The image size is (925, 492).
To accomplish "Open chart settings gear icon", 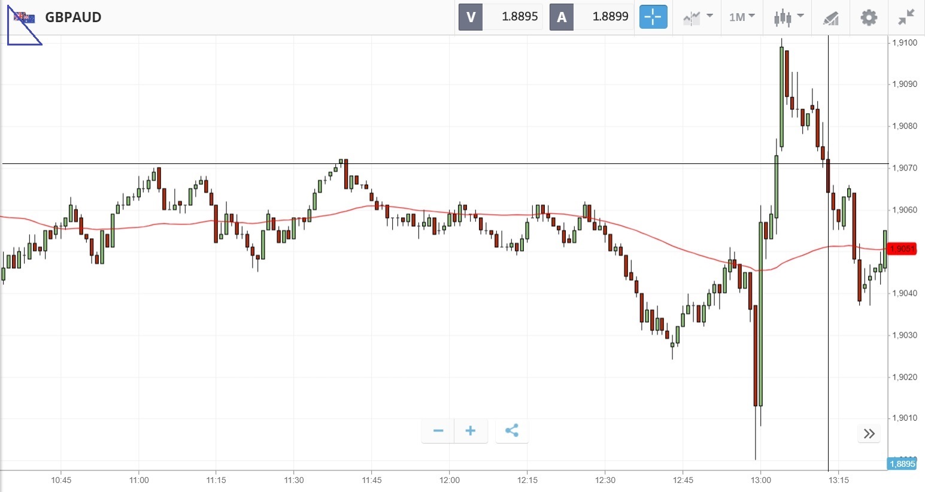I will [x=869, y=17].
